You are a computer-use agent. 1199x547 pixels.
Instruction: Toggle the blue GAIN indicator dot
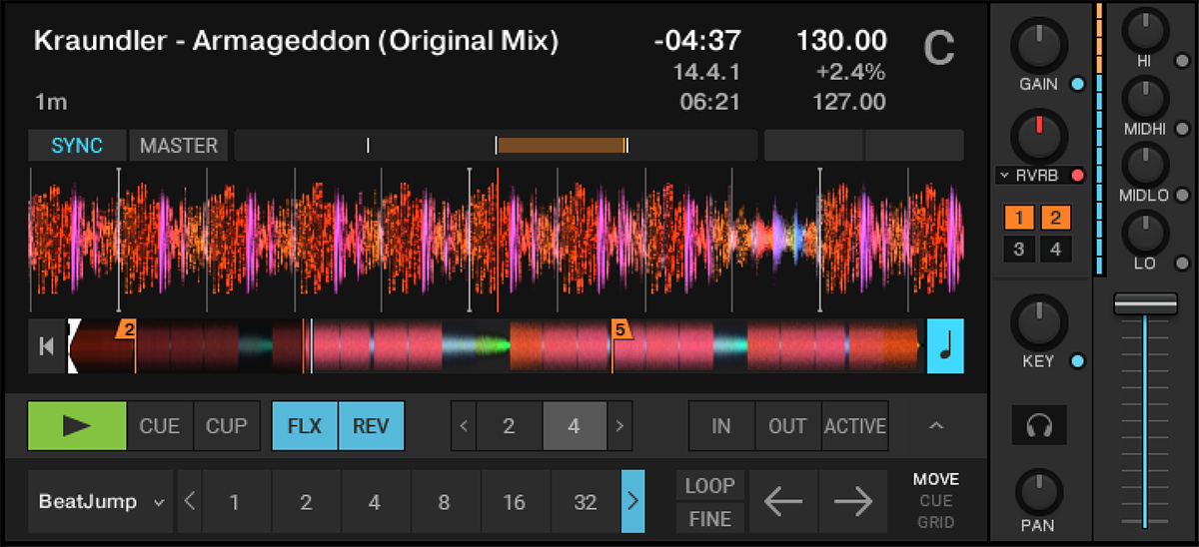(x=1076, y=85)
